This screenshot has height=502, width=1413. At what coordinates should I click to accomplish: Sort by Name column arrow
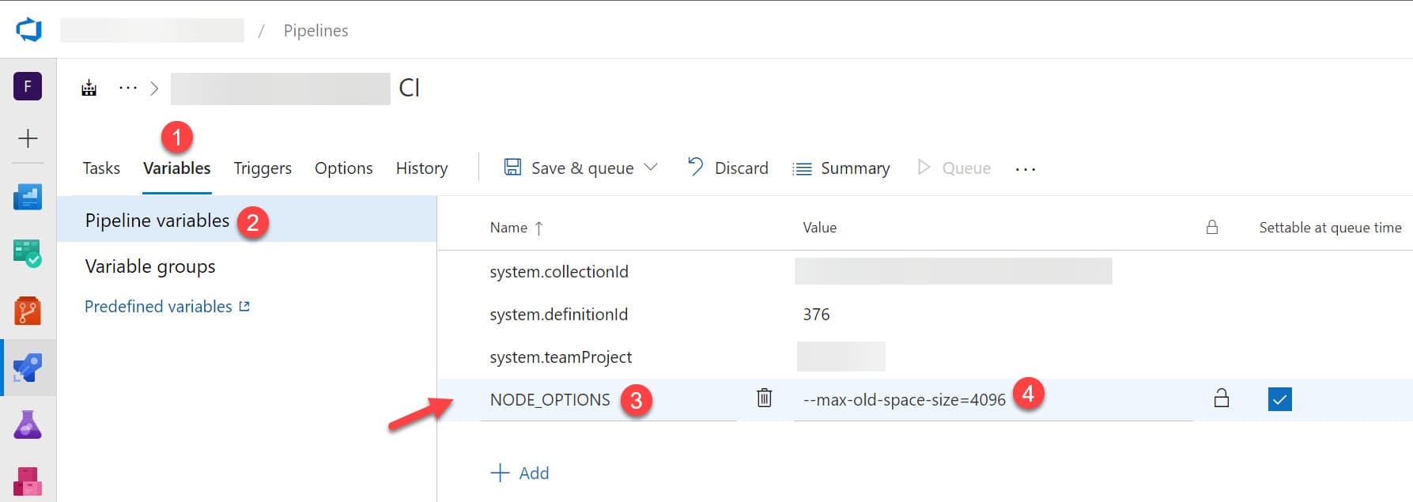538,228
